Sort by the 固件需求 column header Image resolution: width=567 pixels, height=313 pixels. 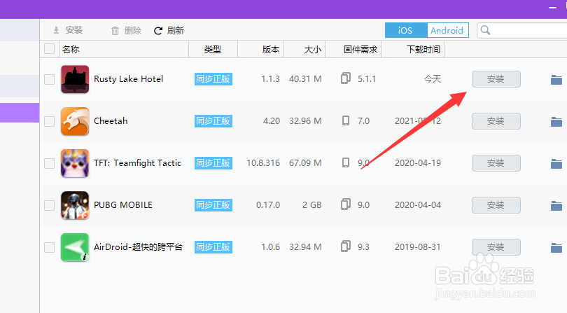click(x=353, y=49)
